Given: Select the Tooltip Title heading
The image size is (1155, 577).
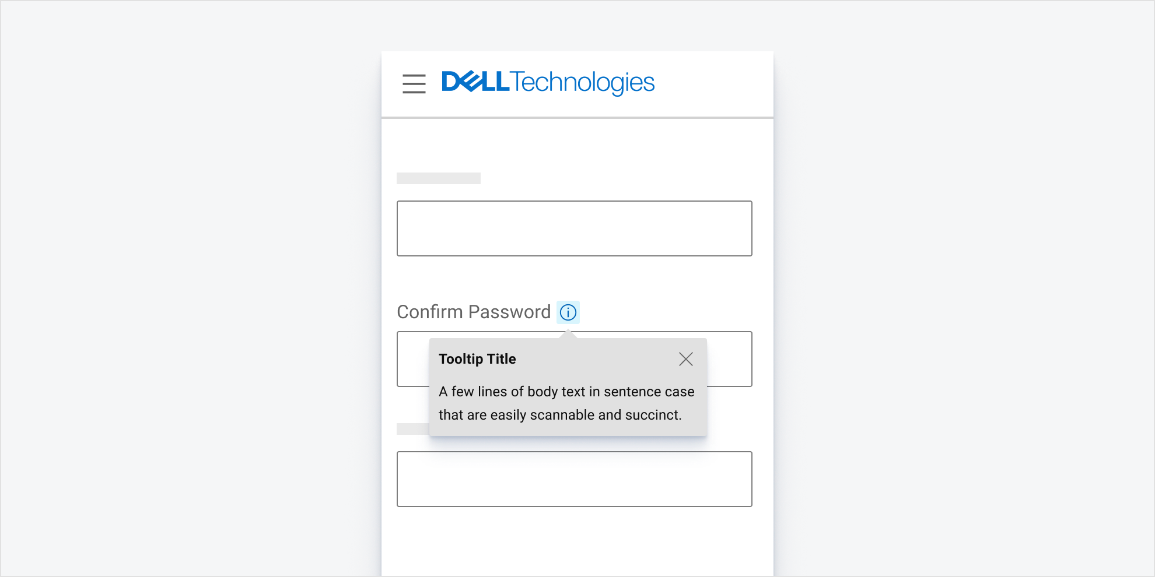Looking at the screenshot, I should [x=477, y=359].
